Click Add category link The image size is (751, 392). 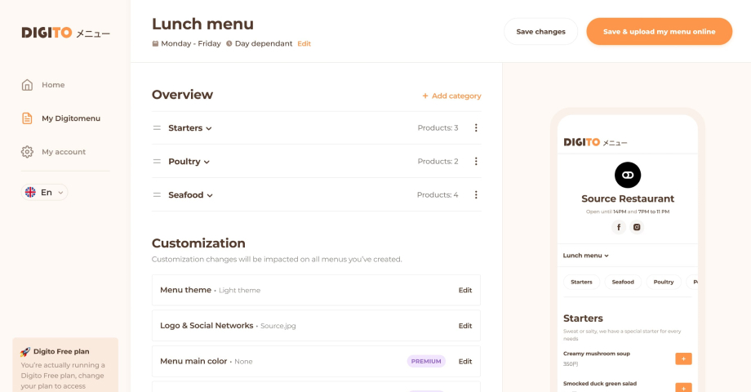coord(451,96)
